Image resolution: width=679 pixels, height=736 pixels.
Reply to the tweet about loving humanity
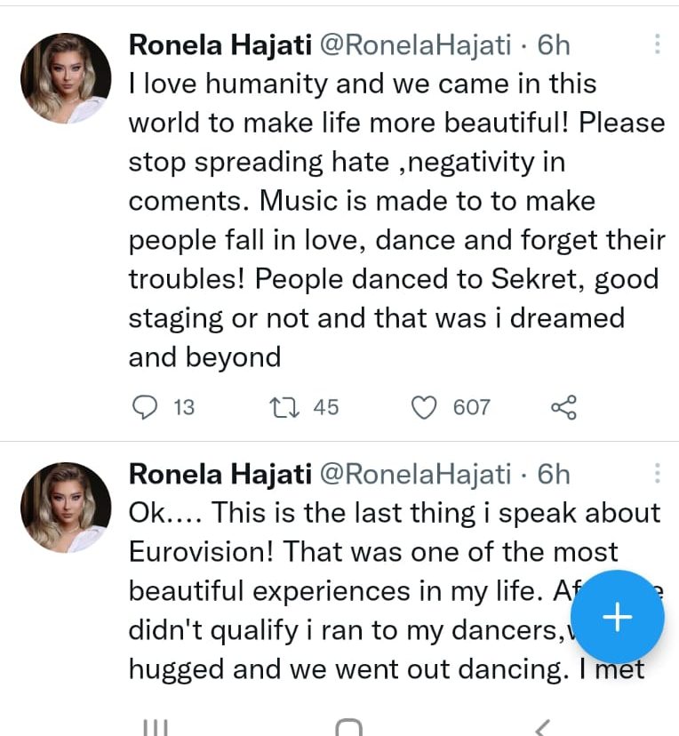click(x=145, y=407)
